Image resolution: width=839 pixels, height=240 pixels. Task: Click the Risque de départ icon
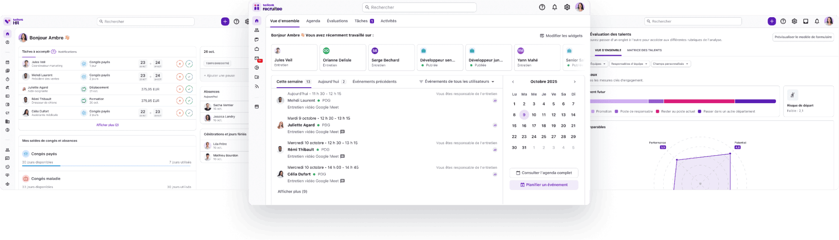point(792,95)
